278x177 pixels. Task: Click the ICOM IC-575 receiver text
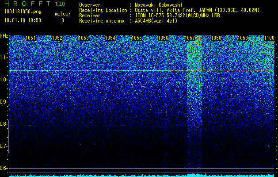tap(177, 15)
